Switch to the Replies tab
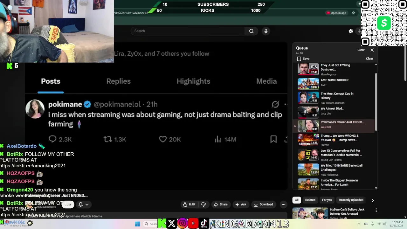This screenshot has width=407, height=229. click(118, 81)
